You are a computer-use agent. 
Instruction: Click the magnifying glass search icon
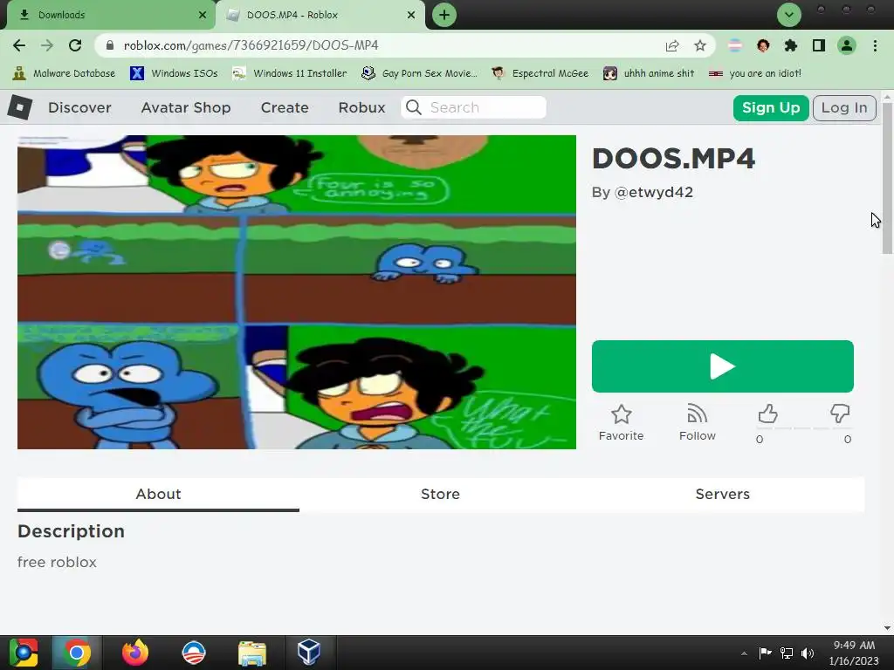tap(414, 107)
